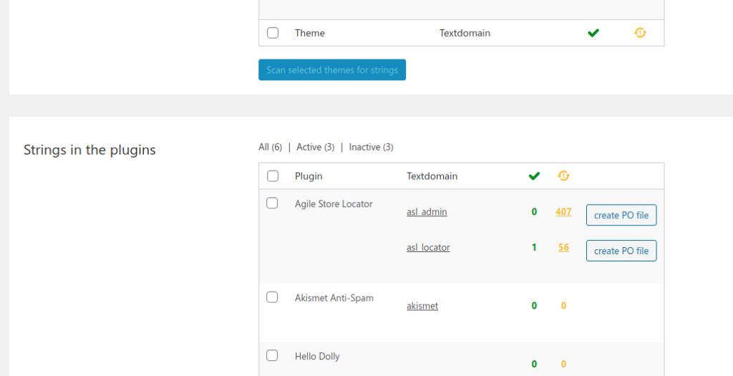Check the select-all Plugin checkbox

click(x=273, y=176)
